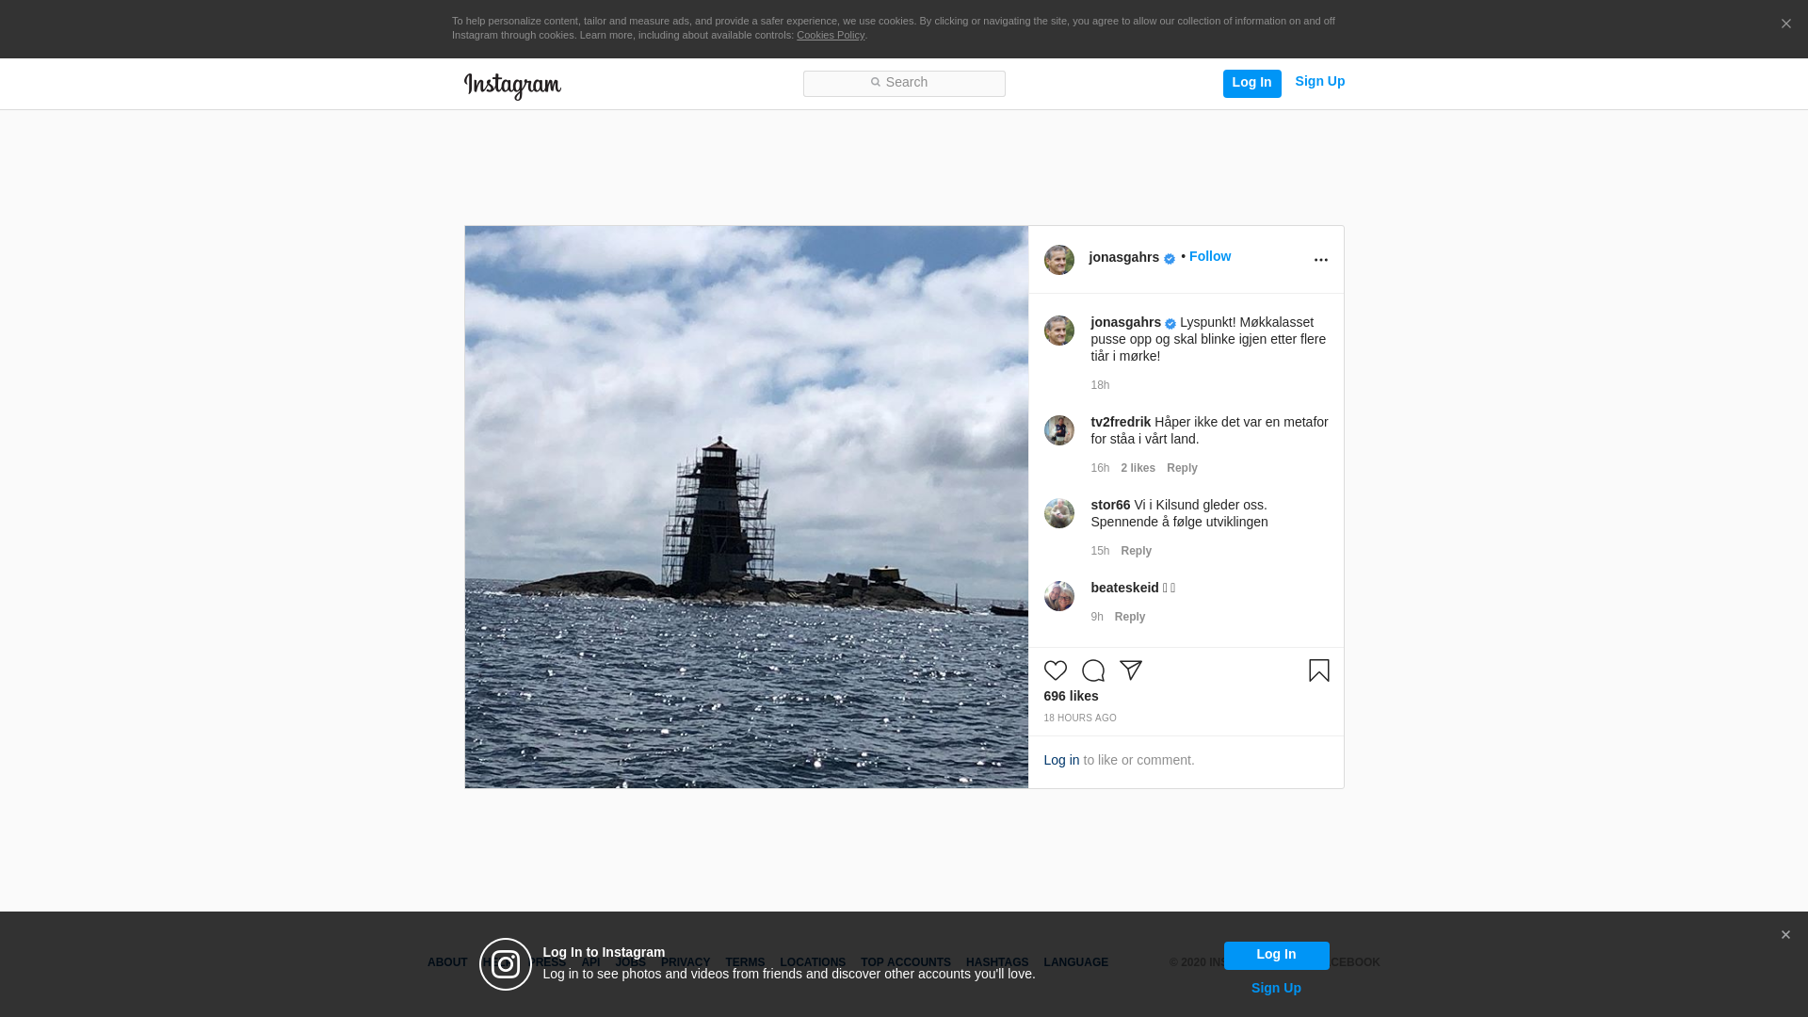Screen dimensions: 1808x1017
Task: View the 2 likes on tv2fredrik comment
Action: 1138,468
